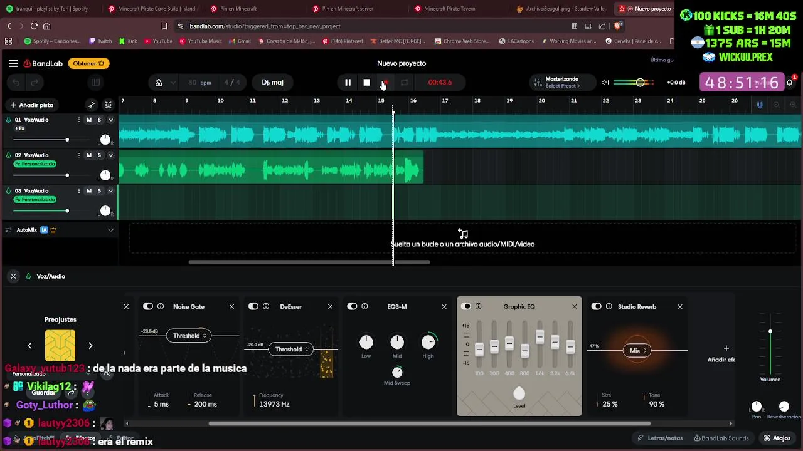Click the zoom out magnifier above the timeline
The image size is (803, 451).
tap(777, 105)
